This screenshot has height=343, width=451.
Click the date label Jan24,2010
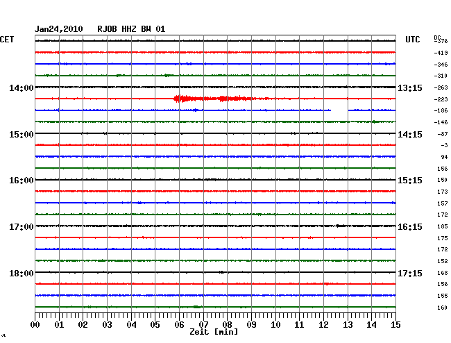click(x=59, y=29)
